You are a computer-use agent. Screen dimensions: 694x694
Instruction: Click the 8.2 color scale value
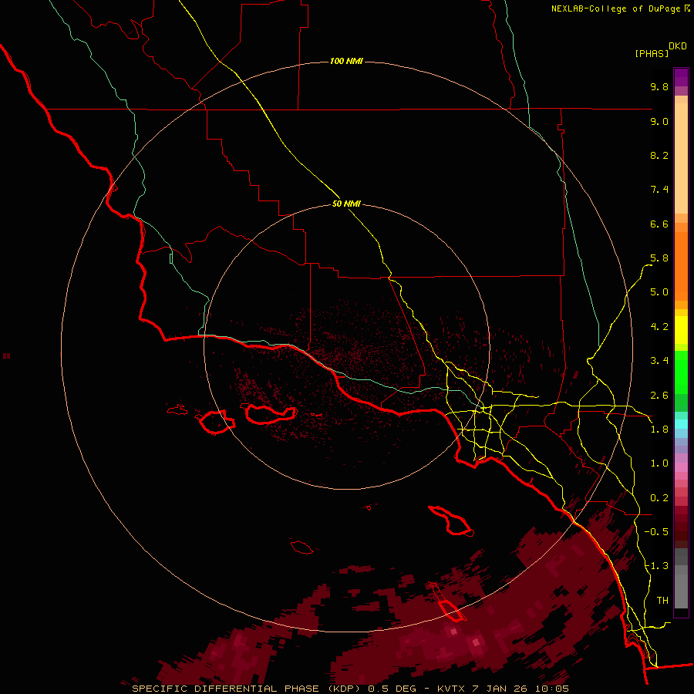click(659, 155)
